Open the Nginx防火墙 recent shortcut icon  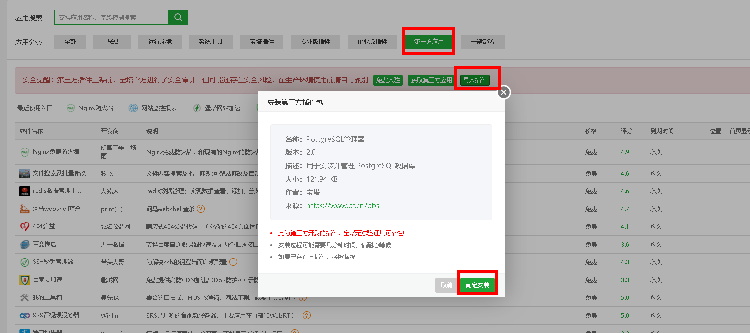(x=71, y=108)
